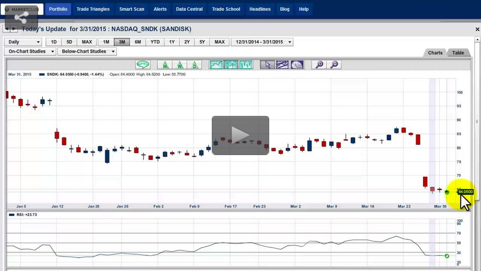
Task: Toggle the 1M time range button
Action: coord(106,42)
